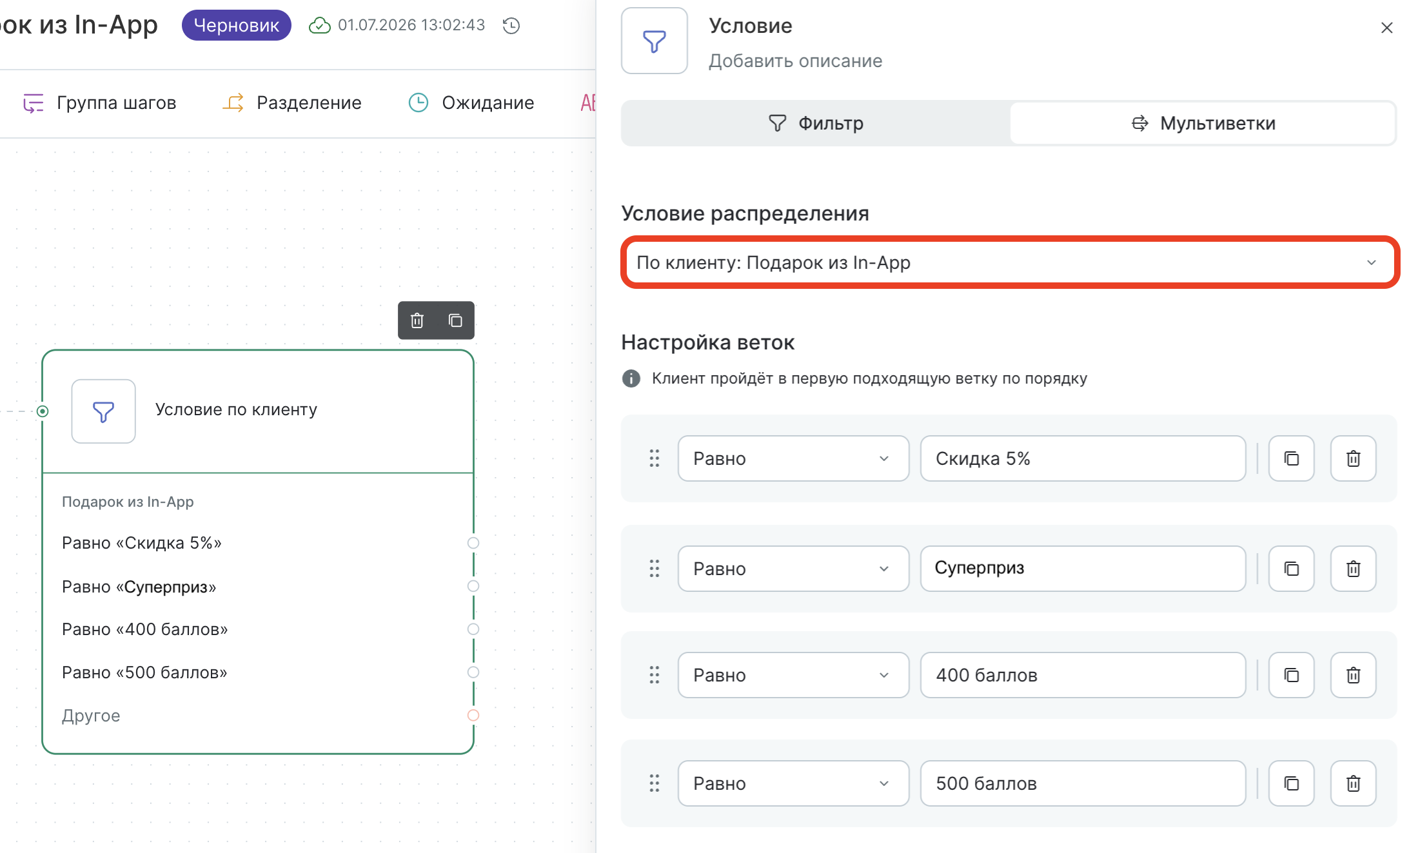Select the Ожидание toolbar item
This screenshot has height=853, width=1418.
[x=471, y=103]
